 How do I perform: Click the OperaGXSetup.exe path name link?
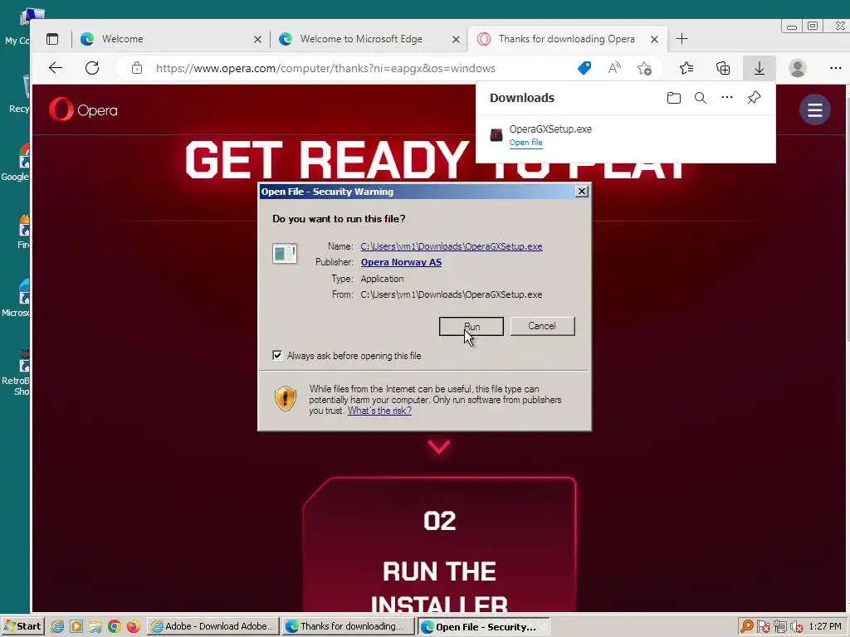tap(452, 246)
